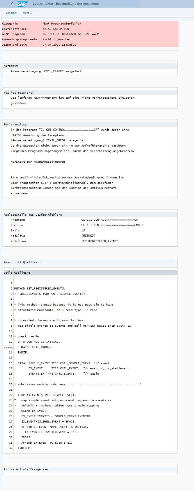
Task: Click the SAP logo
Action: point(22,4)
